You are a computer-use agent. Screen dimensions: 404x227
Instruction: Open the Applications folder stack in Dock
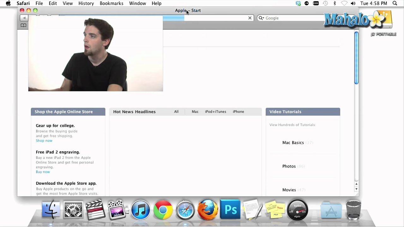[331, 210]
